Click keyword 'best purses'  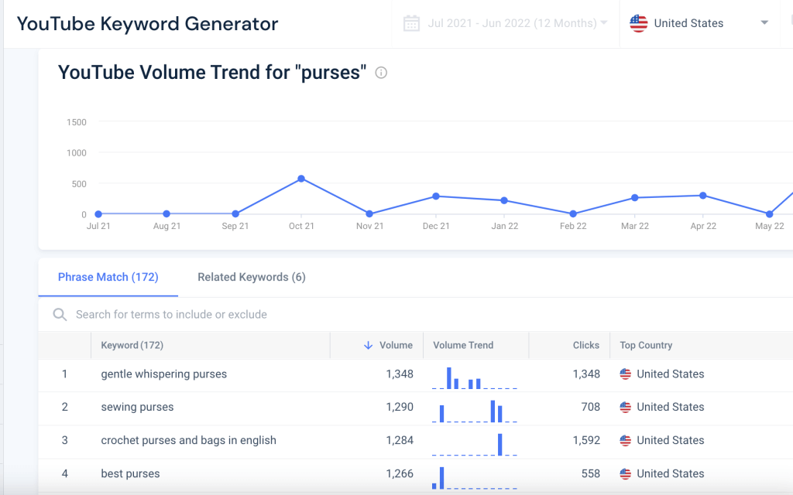[x=130, y=474]
